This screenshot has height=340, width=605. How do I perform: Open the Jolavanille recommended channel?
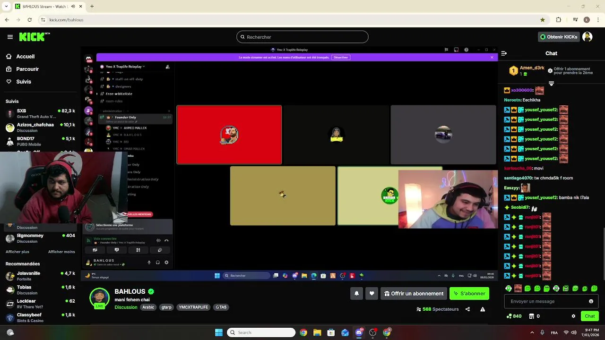pos(40,276)
